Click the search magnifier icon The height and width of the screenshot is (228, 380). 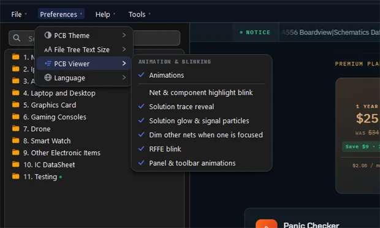[x=17, y=38]
